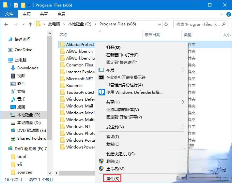Click the Local Disk (D:) drive icon
232x183 pixels.
tap(13, 123)
